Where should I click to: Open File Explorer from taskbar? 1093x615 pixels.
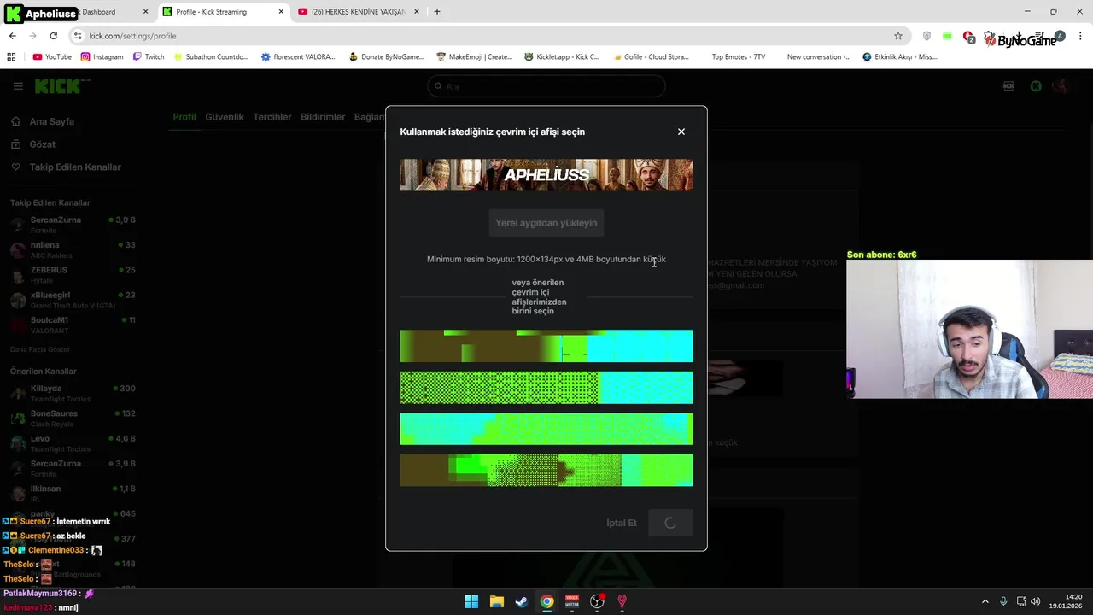pyautogui.click(x=496, y=601)
